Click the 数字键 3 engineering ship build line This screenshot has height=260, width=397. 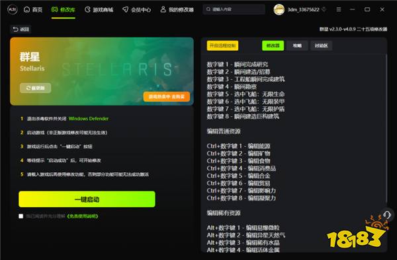245,79
